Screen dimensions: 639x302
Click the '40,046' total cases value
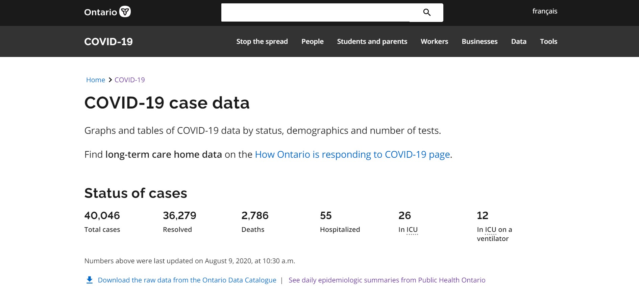tap(102, 215)
